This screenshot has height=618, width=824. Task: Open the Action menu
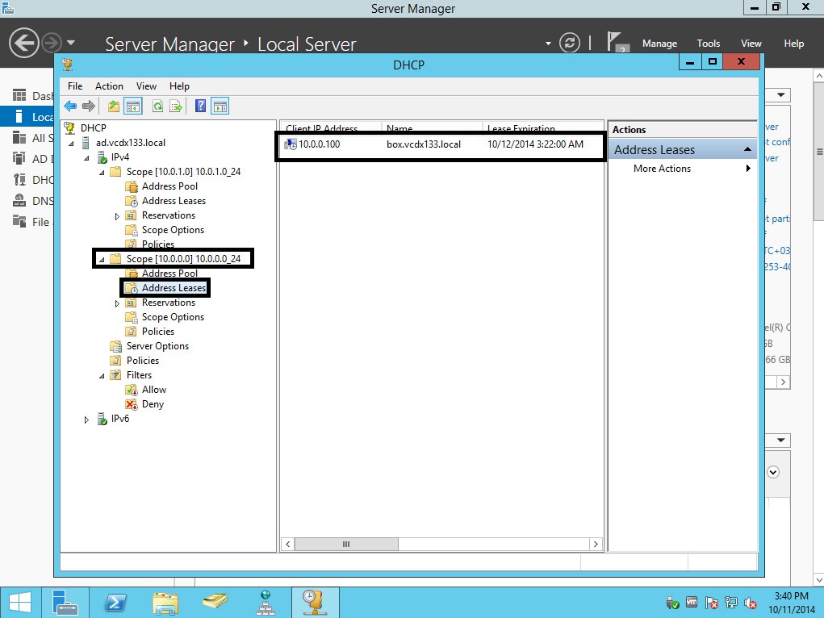point(109,86)
